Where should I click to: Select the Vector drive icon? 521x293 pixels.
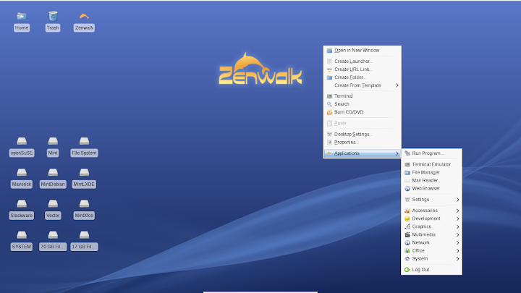point(53,203)
